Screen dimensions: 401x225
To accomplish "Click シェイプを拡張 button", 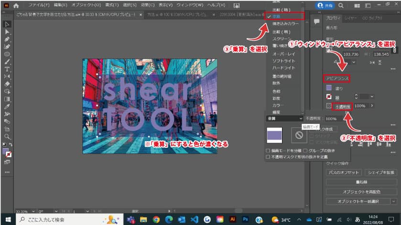I will click(381, 173).
